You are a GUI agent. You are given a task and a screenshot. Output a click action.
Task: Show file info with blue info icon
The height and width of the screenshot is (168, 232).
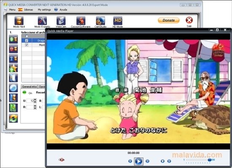tap(13, 59)
